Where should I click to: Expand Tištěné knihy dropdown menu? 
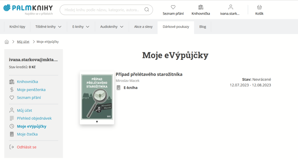tap(60, 27)
